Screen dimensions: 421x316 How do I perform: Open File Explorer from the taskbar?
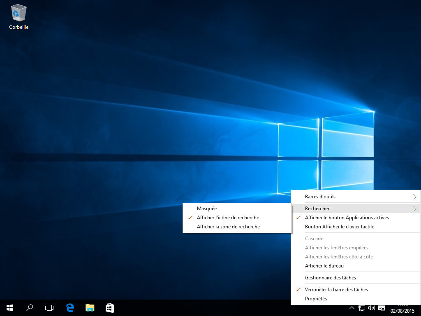click(90, 307)
